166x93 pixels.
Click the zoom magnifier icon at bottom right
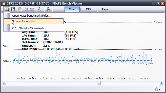point(157,89)
